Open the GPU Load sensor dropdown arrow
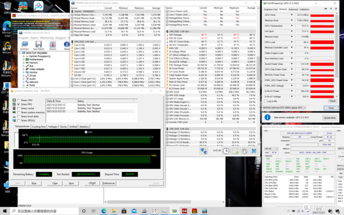The width and height of the screenshot is (344, 215). point(291,42)
